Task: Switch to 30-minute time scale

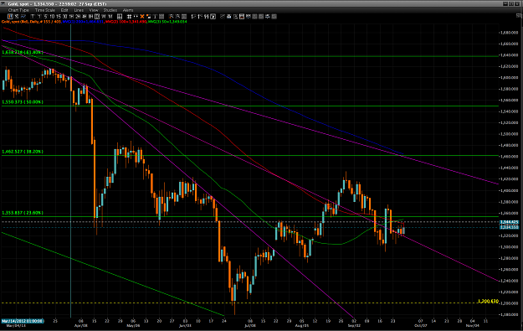Action: pyautogui.click(x=64, y=17)
